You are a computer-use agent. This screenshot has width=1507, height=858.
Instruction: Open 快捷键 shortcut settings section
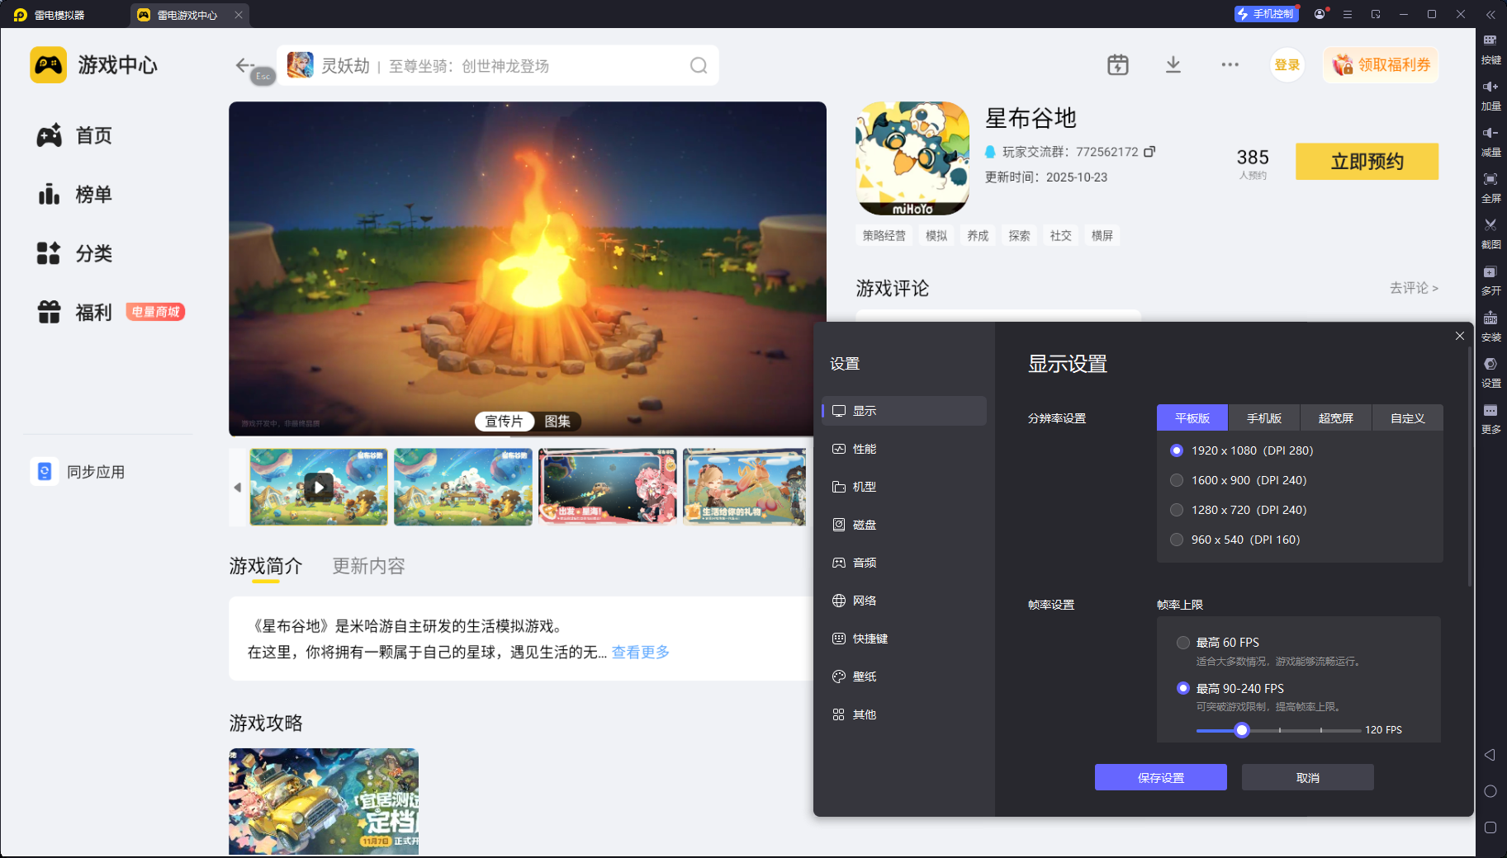(x=904, y=639)
